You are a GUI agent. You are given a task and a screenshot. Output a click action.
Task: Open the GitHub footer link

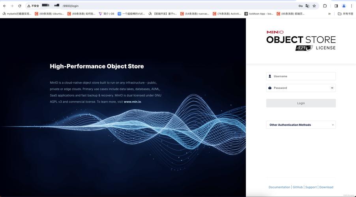coord(298,187)
